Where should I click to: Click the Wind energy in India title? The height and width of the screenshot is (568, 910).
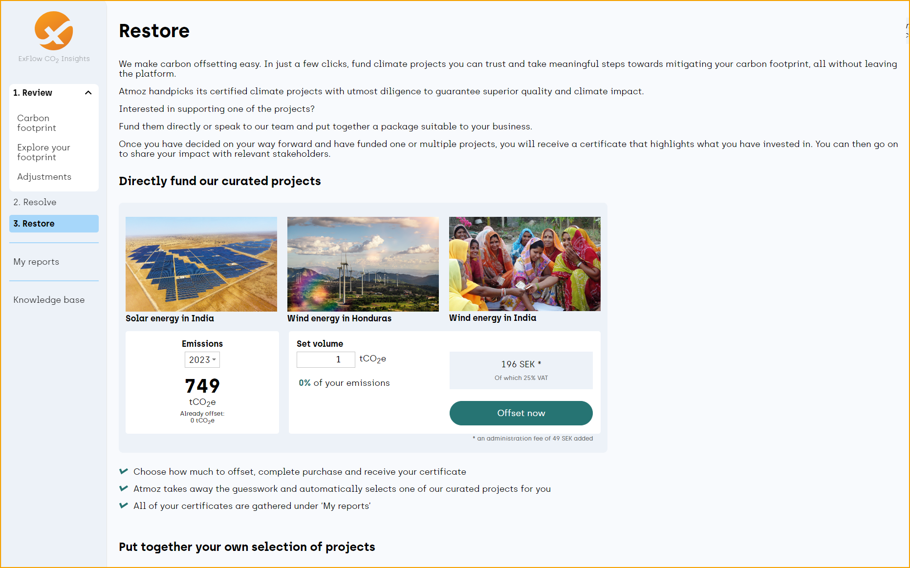coord(493,318)
